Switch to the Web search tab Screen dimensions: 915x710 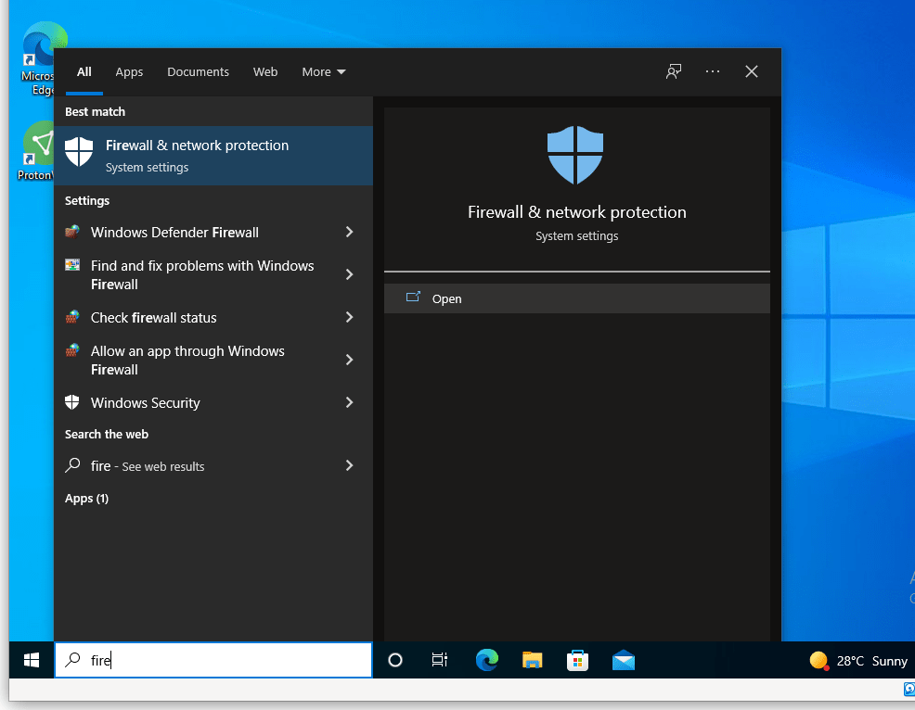click(x=264, y=71)
